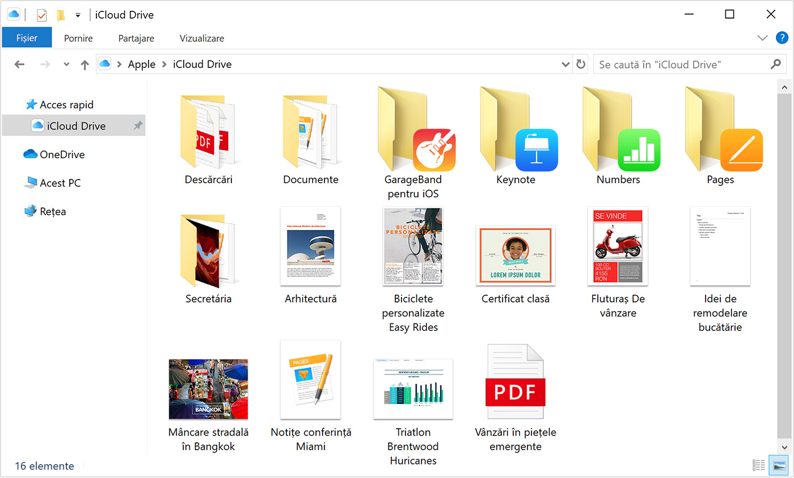The height and width of the screenshot is (478, 794).
Task: Select the Vânzări în piețele emergente PDF icon
Action: pos(516,382)
